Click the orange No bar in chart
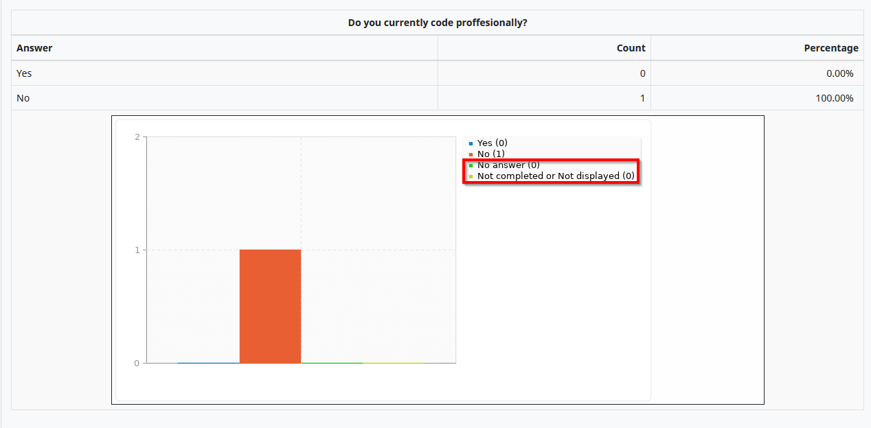Viewport: 871px width, 428px height. [x=270, y=307]
